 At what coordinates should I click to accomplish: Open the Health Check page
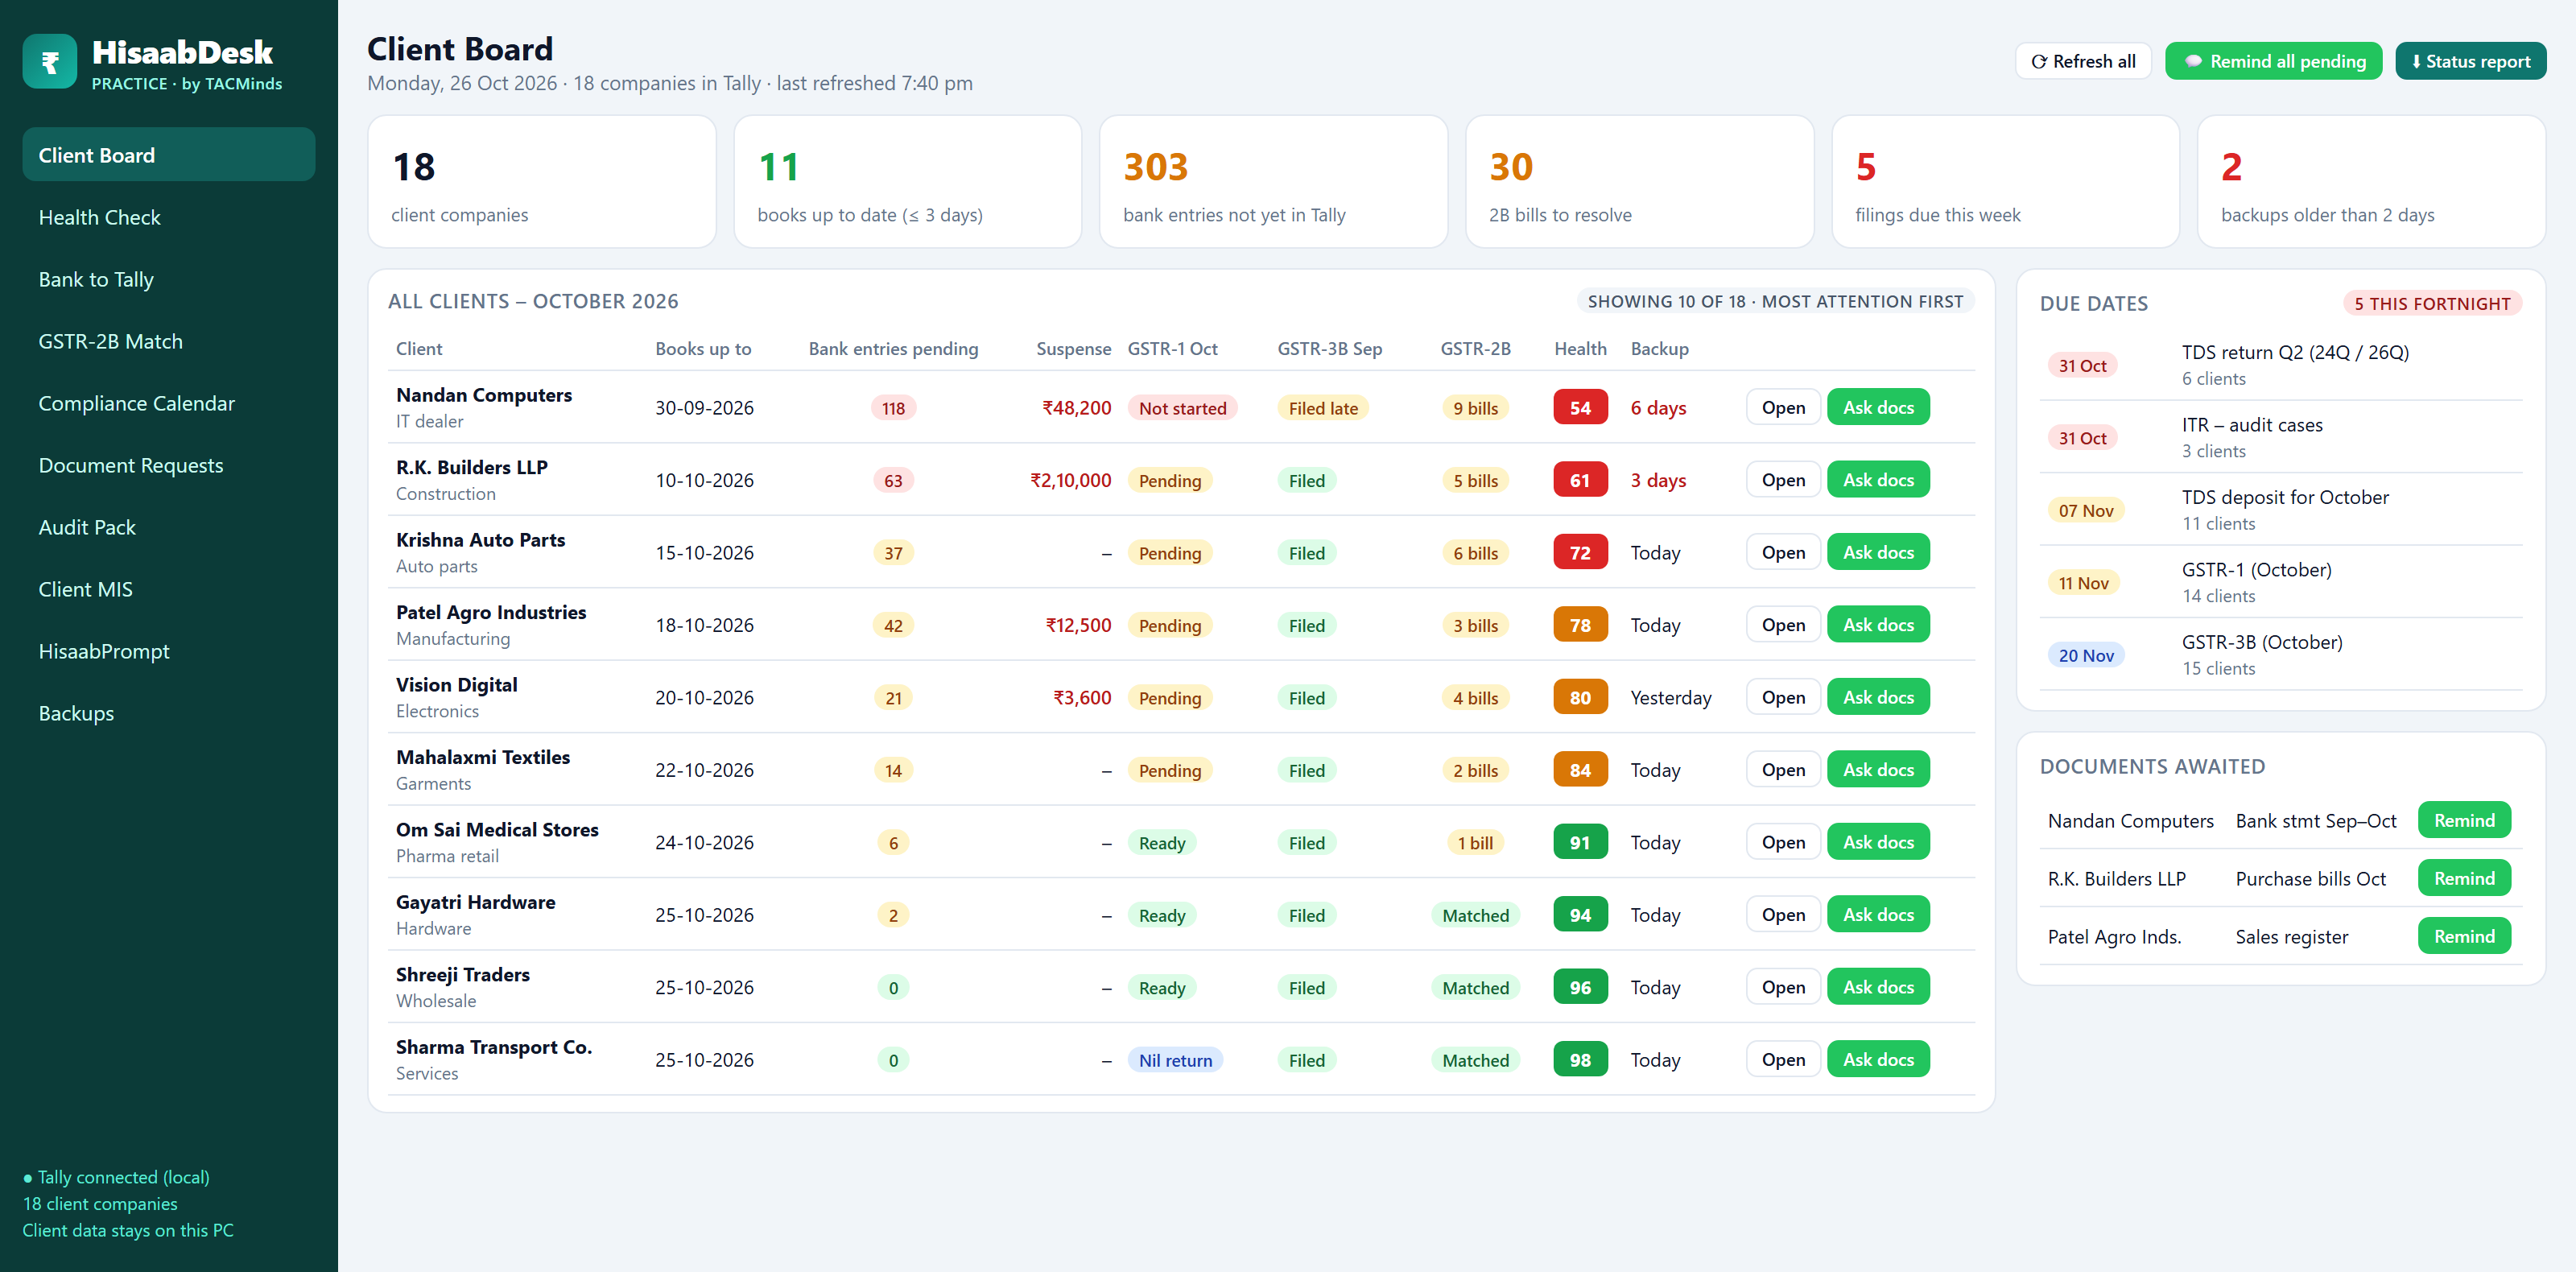(169, 217)
